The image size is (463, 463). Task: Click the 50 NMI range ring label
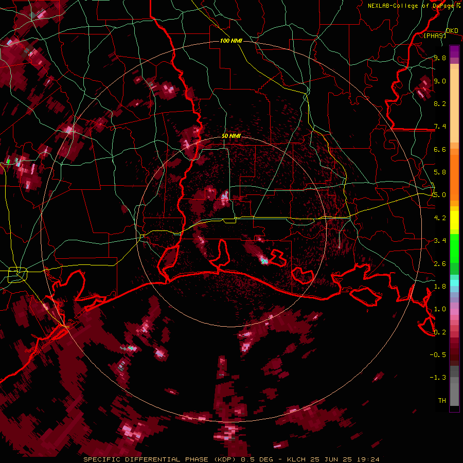click(231, 136)
